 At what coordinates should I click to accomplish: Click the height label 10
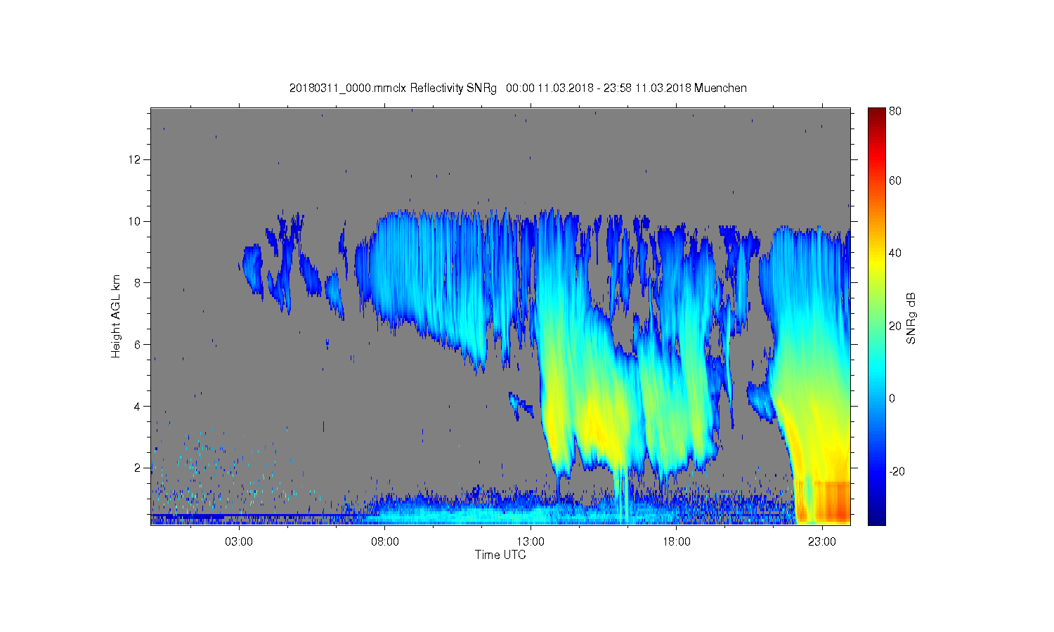pos(134,221)
